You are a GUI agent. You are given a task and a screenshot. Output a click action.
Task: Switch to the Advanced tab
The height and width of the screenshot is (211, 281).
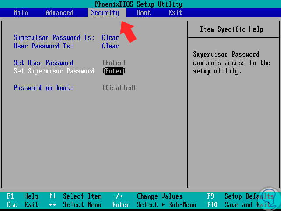pyautogui.click(x=59, y=13)
